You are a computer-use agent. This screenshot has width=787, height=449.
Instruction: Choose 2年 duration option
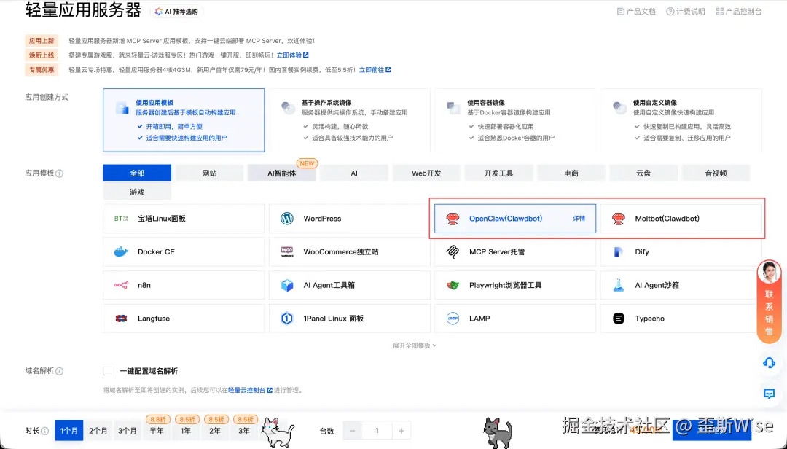[215, 431]
